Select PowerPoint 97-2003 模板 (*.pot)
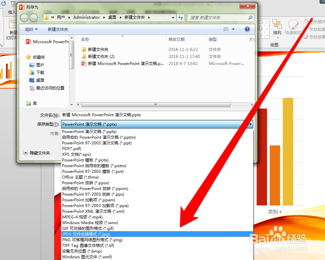 157,172
